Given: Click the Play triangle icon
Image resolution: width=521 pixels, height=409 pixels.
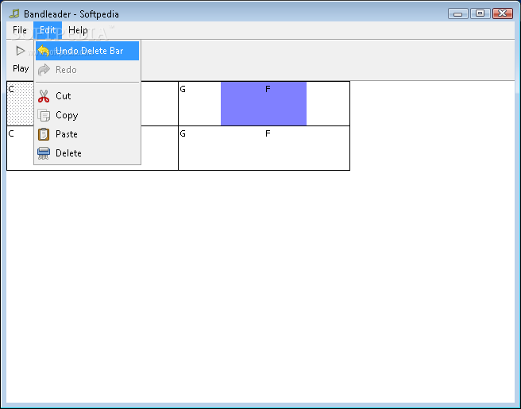Looking at the screenshot, I should [x=21, y=51].
